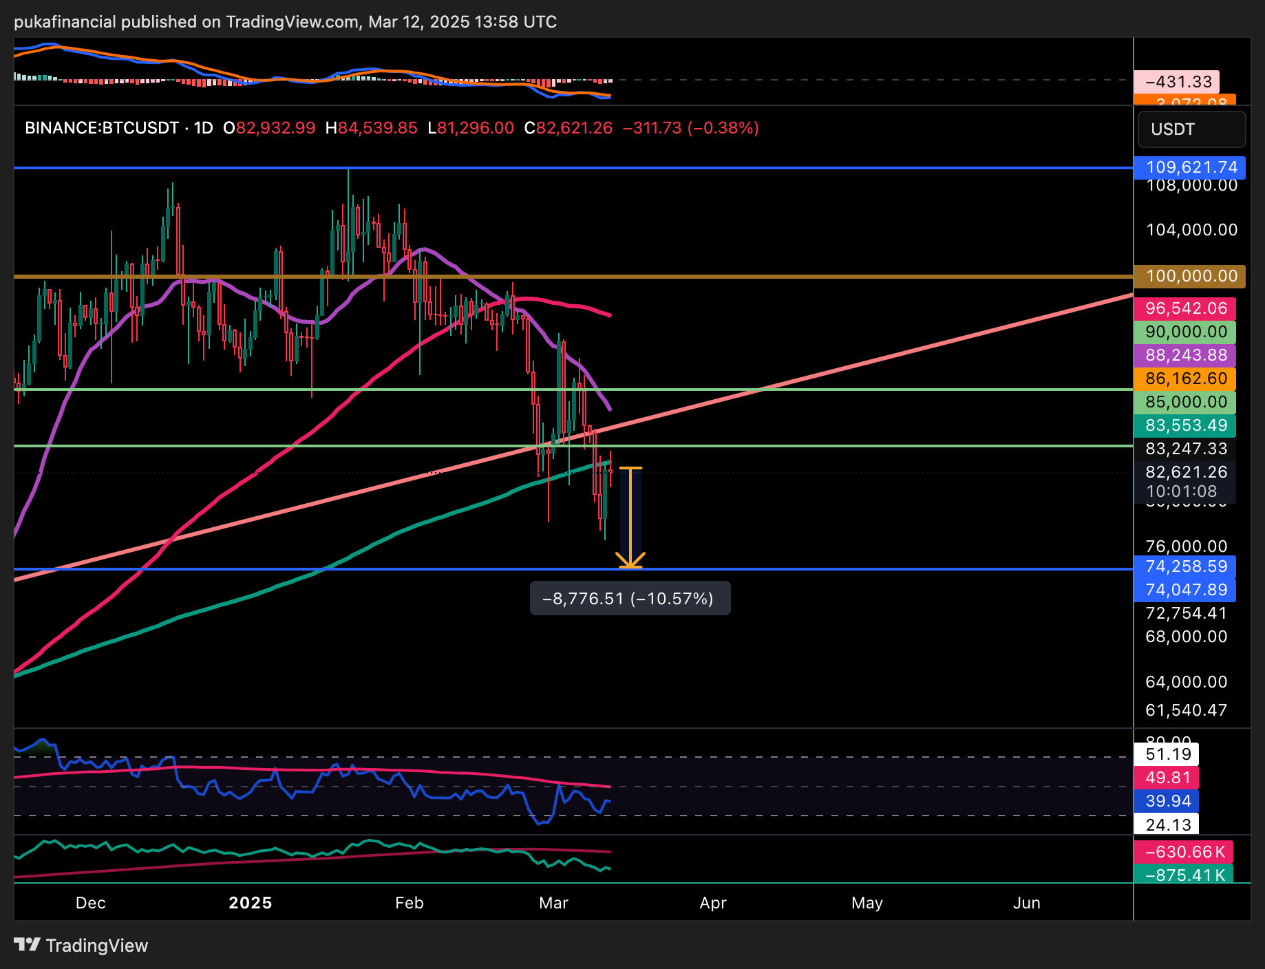Select the blue 74,258.59 support label
This screenshot has width=1265, height=969.
click(1185, 566)
